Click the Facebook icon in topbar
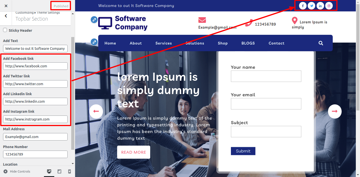 (x=303, y=6)
